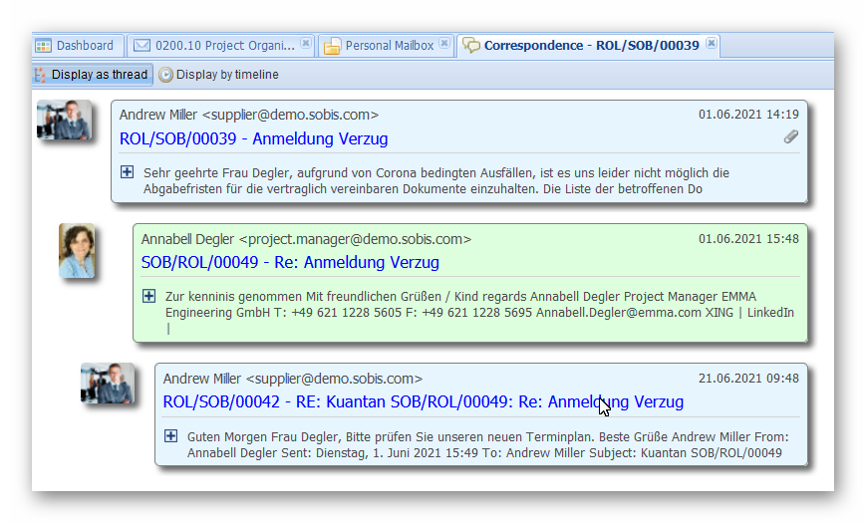Click Annabell Degler's profile photo

pos(77,250)
